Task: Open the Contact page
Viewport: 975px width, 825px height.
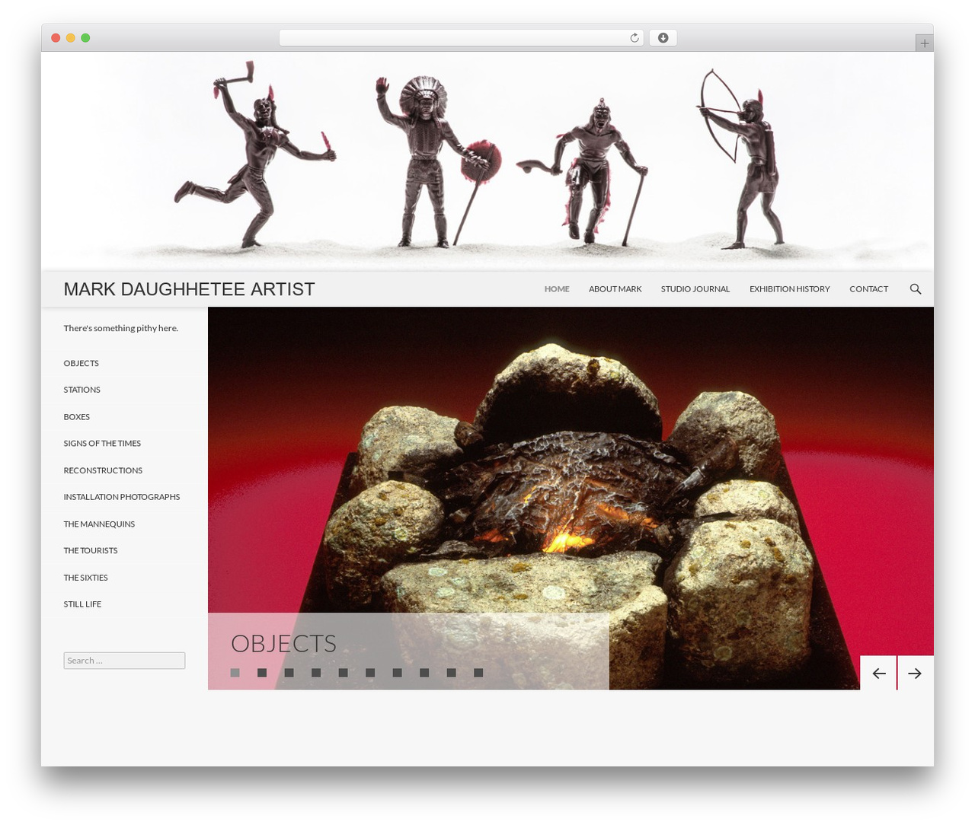Action: (x=868, y=289)
